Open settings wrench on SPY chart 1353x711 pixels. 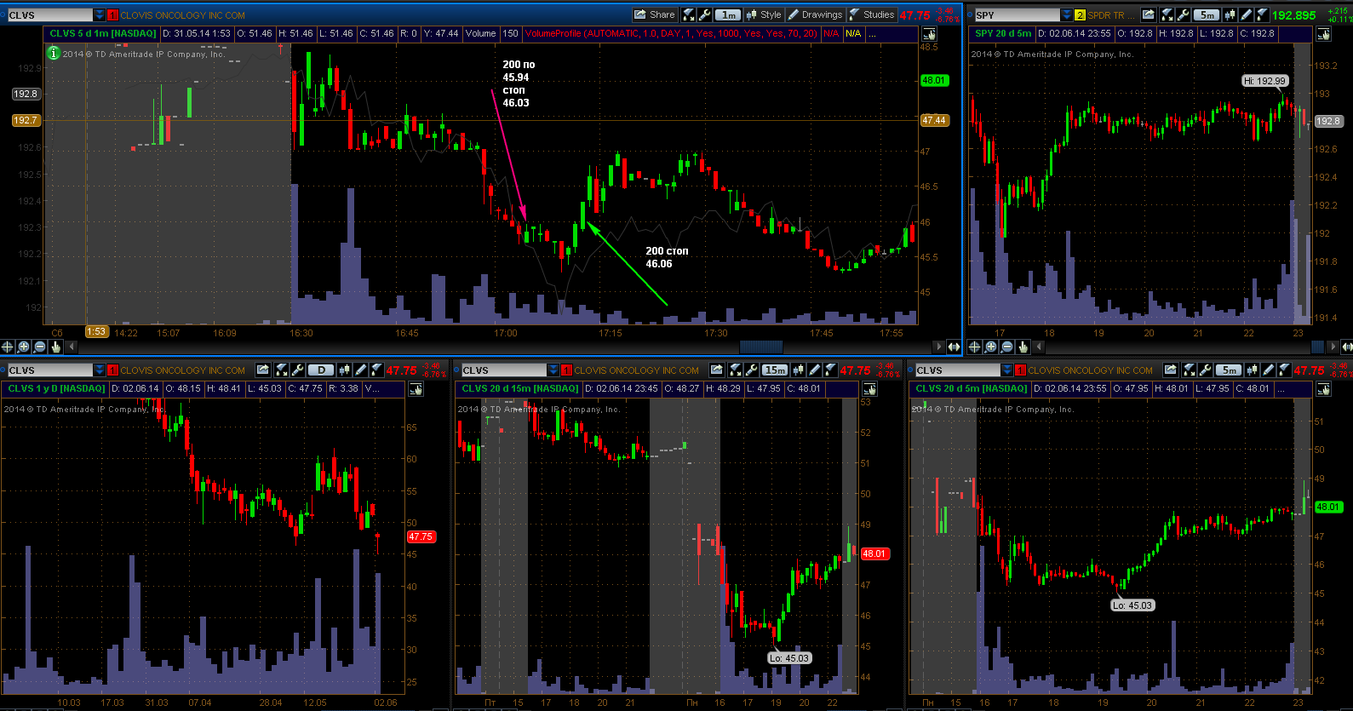coord(1183,14)
